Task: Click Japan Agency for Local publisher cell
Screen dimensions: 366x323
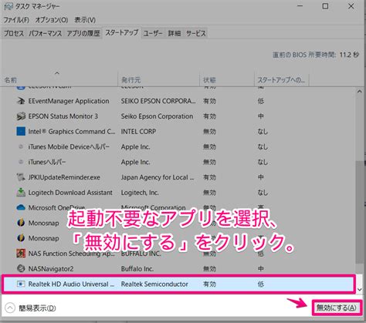Action: pos(158,177)
